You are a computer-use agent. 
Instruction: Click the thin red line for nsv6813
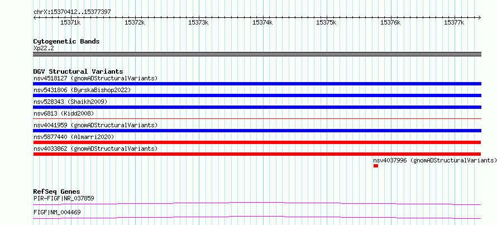[x=257, y=118]
